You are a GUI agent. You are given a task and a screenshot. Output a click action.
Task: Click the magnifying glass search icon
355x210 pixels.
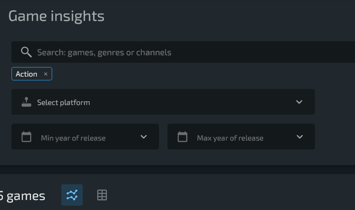26,52
